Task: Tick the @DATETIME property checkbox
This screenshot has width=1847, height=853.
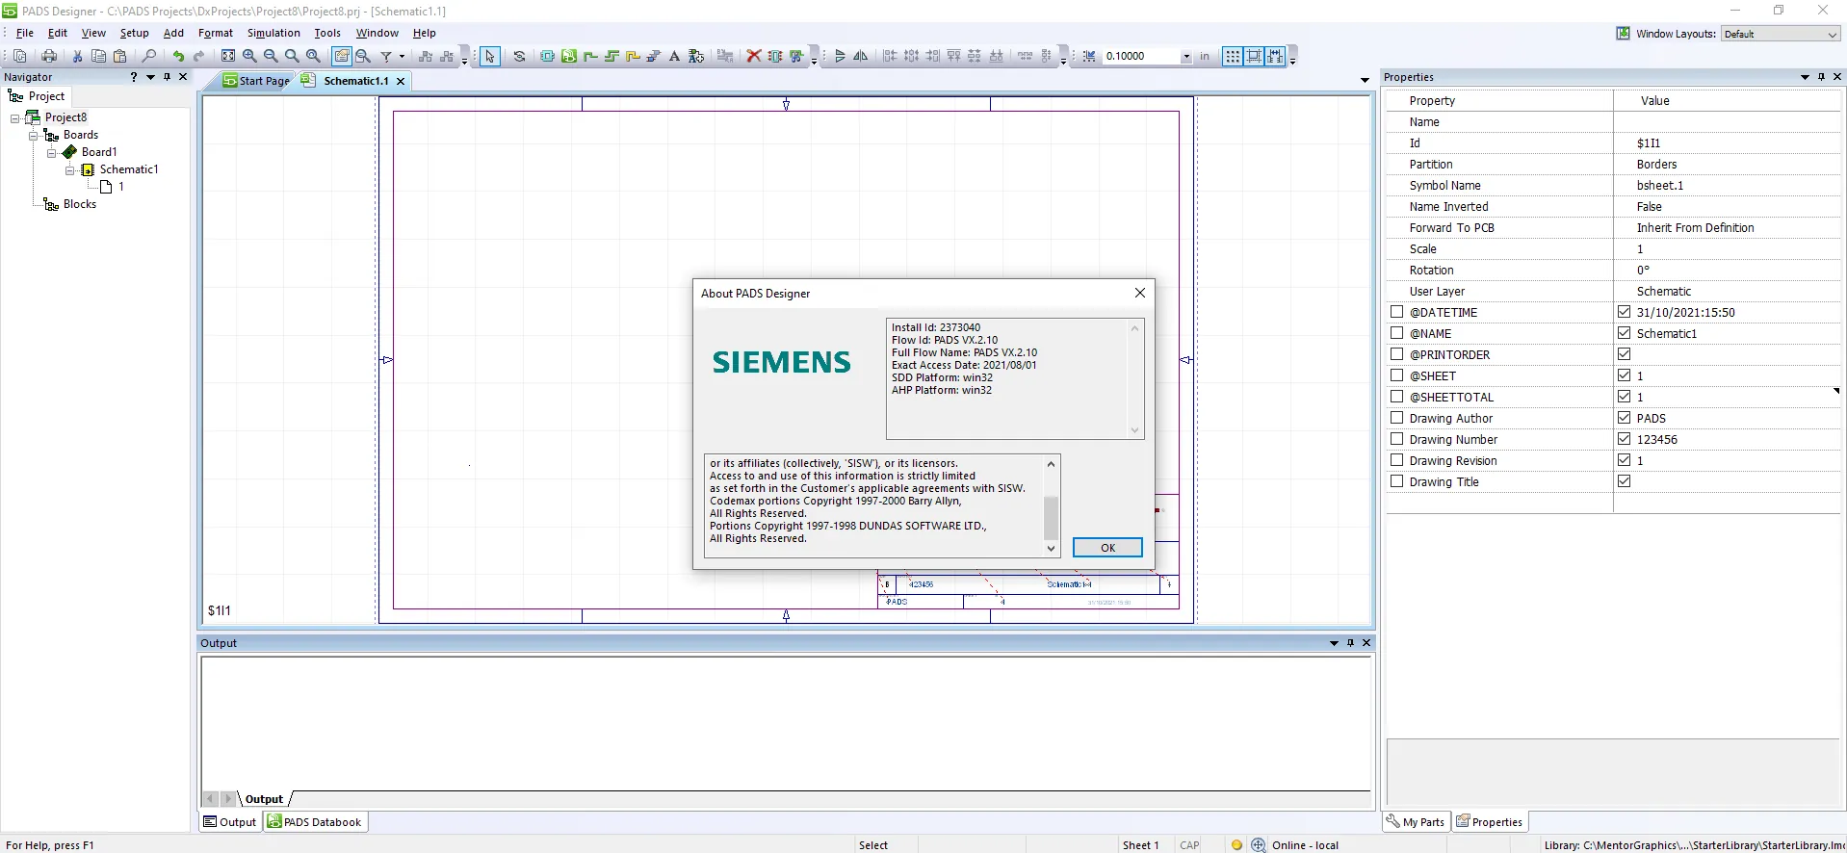Action: (x=1396, y=312)
